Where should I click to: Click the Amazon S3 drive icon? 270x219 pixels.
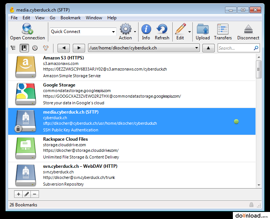26,67
